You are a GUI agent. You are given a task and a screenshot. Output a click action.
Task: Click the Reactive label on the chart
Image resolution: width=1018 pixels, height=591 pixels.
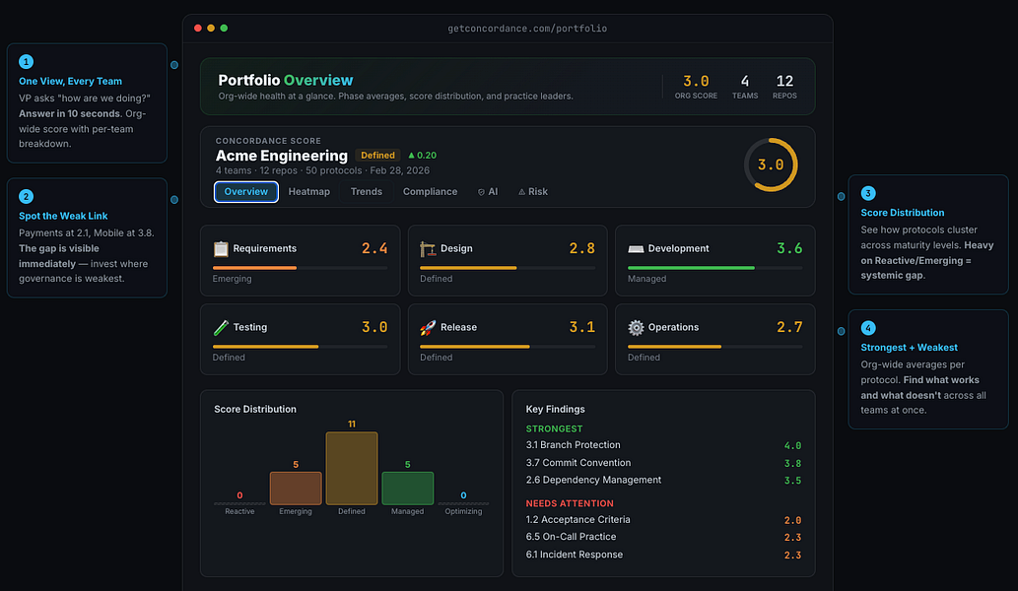coord(239,511)
